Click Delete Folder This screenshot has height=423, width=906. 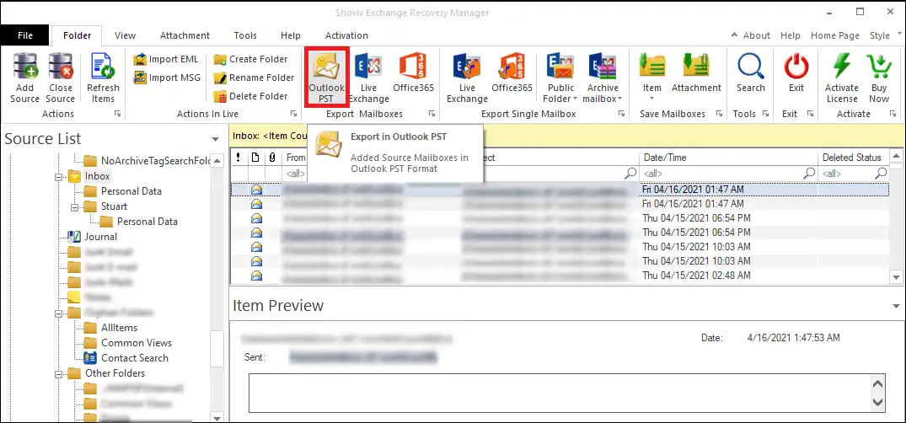pos(250,96)
